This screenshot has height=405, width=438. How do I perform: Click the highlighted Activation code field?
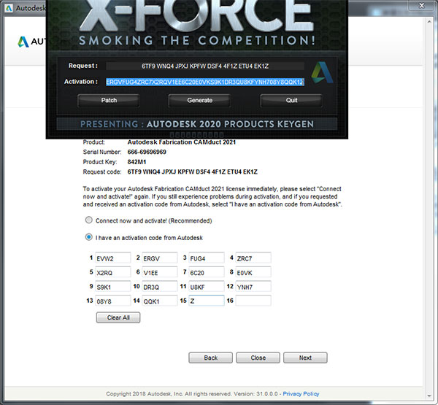(205, 82)
